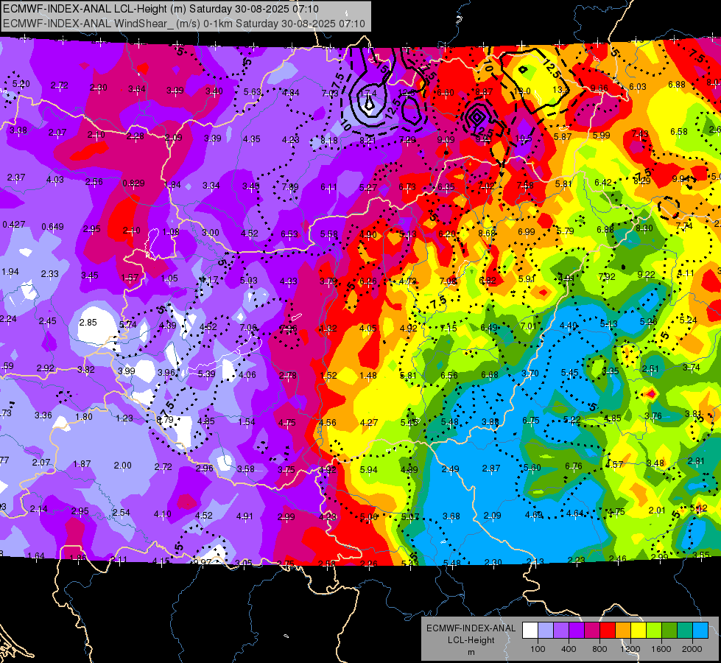Click the grid value 6.75
Screen dimensions: 721x663
click(x=531, y=421)
